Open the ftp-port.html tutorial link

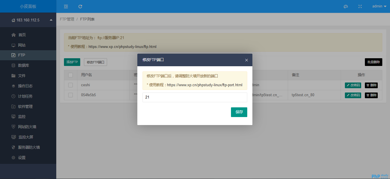tap(205, 85)
